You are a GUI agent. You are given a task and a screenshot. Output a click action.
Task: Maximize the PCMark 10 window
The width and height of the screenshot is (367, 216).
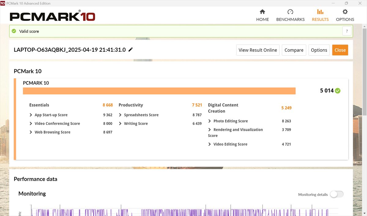coord(346,3)
